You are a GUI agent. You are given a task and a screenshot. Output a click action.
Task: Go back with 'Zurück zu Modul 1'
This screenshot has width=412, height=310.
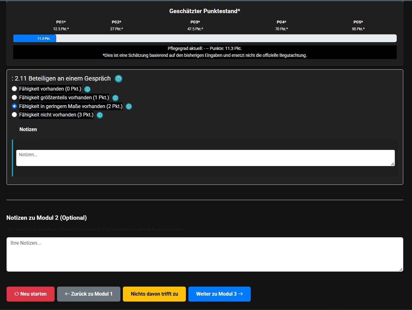tap(89, 294)
